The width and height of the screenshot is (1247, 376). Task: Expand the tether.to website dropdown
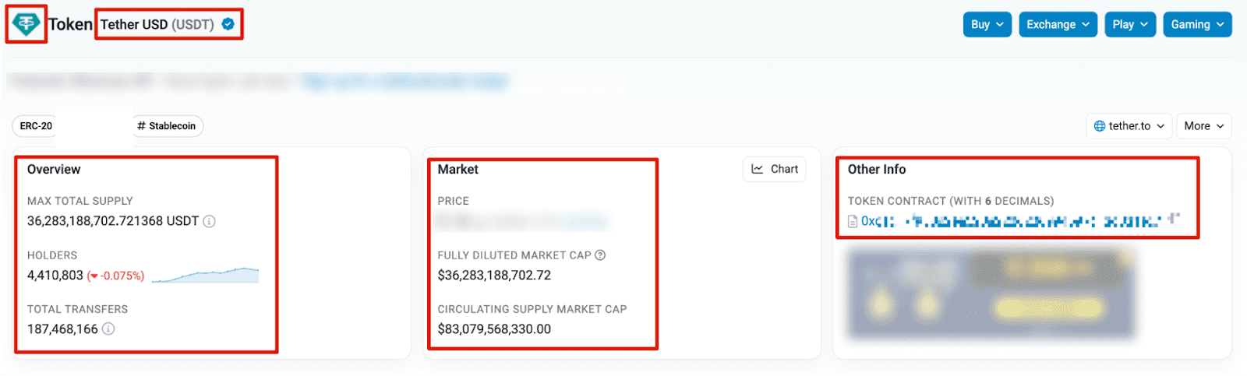[1129, 126]
